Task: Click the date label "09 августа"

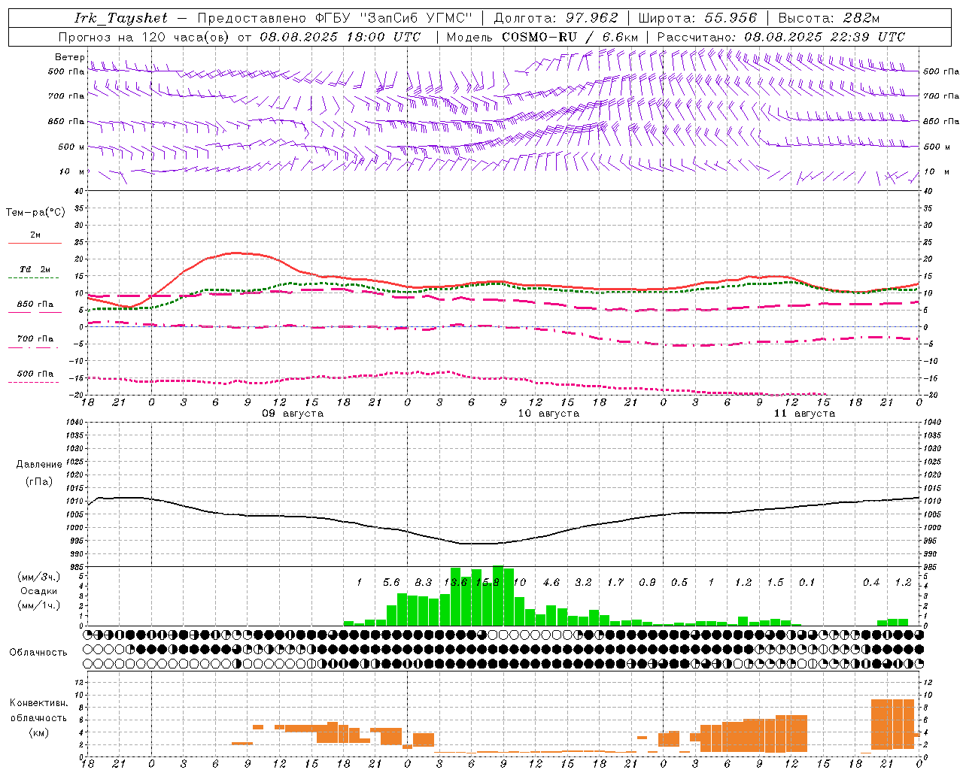Action: (293, 414)
